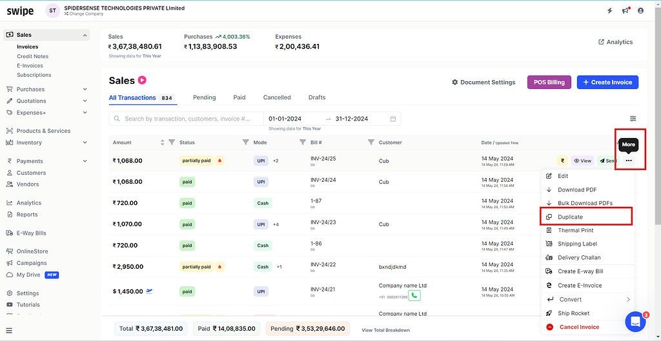The height and width of the screenshot is (341, 661).
Task: Expand the Purchases sidebar menu
Action: click(85, 90)
